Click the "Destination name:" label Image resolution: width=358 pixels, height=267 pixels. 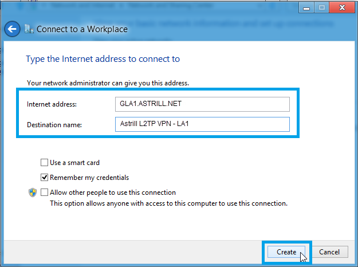pos(54,124)
